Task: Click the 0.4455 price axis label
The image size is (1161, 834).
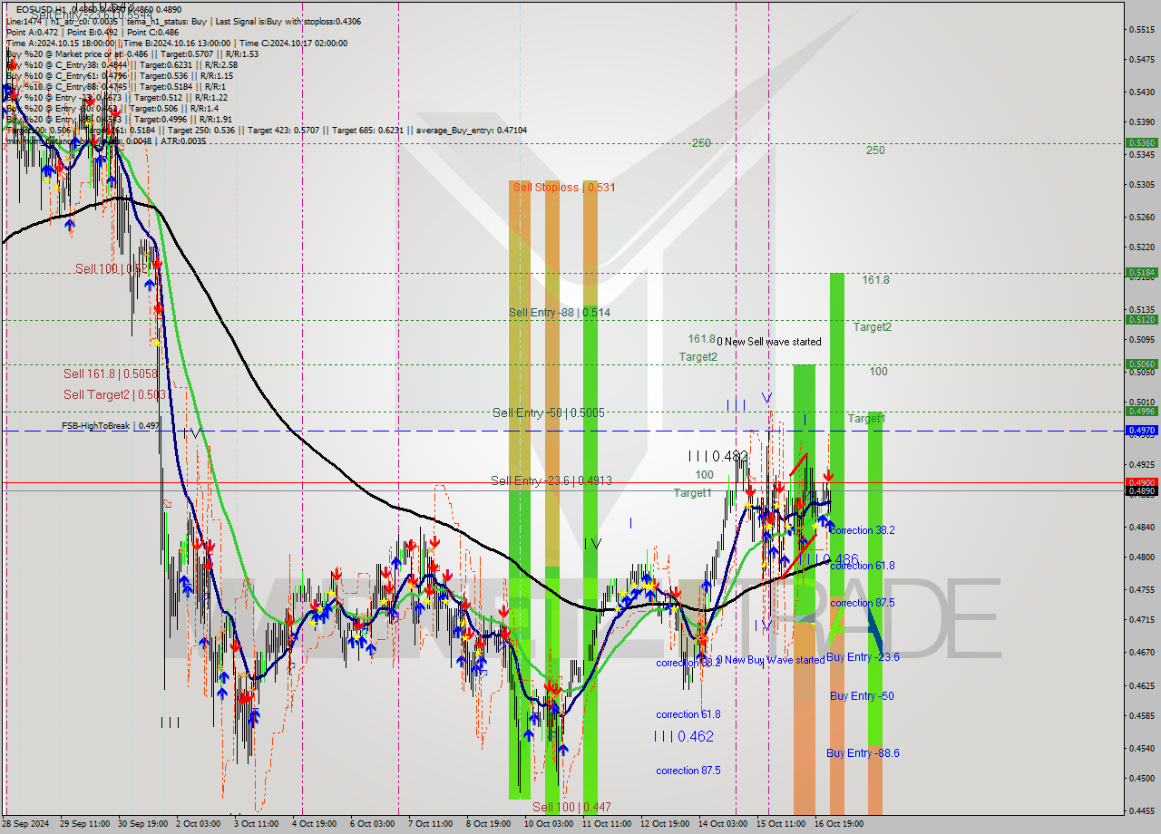Action: click(x=1140, y=811)
